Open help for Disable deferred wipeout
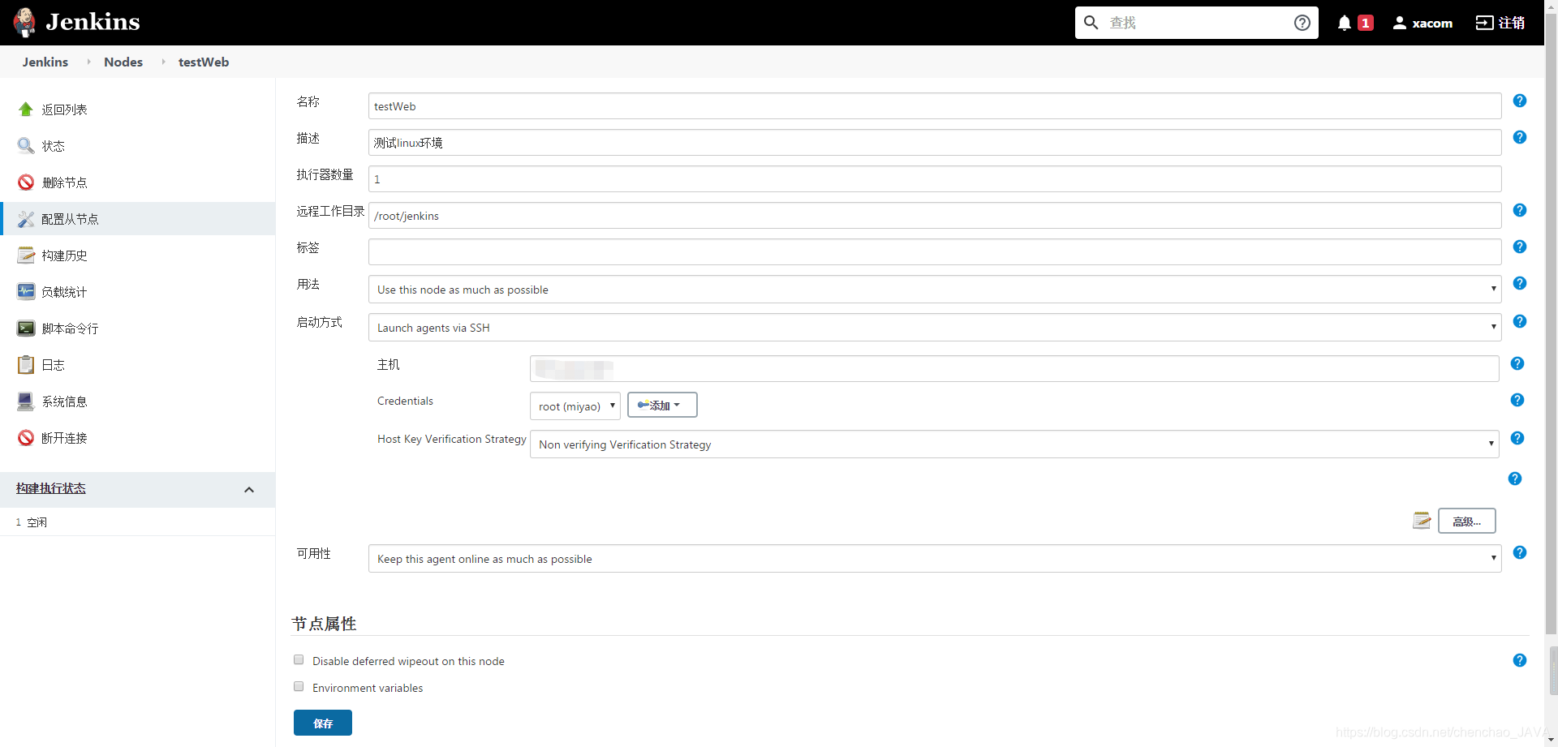The height and width of the screenshot is (747, 1558). pos(1520,660)
